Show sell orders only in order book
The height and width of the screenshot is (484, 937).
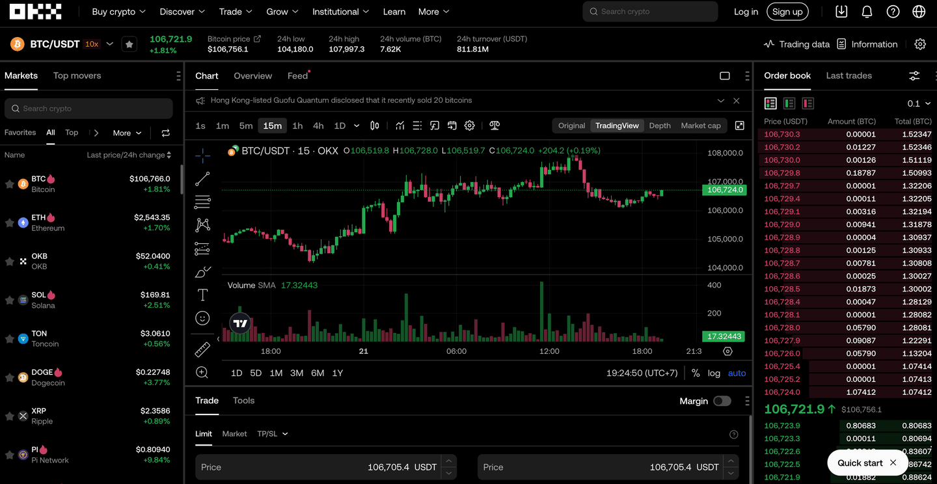click(x=808, y=103)
